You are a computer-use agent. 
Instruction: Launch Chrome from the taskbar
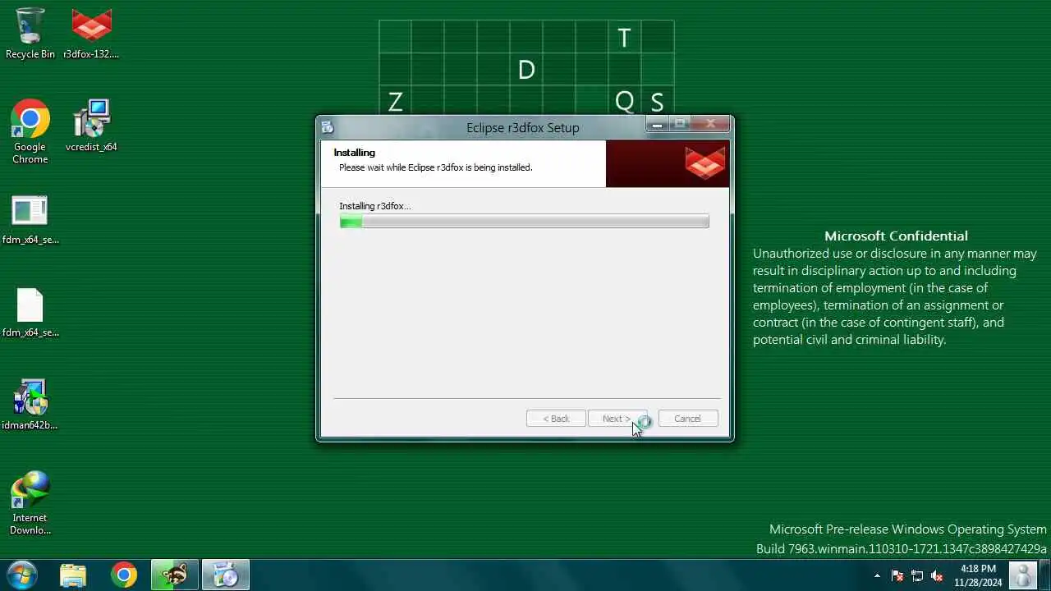click(x=124, y=575)
